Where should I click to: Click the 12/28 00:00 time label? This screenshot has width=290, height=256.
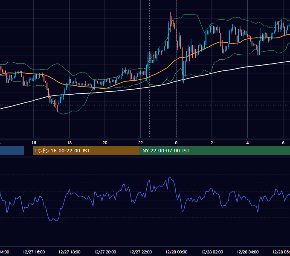click(176, 252)
